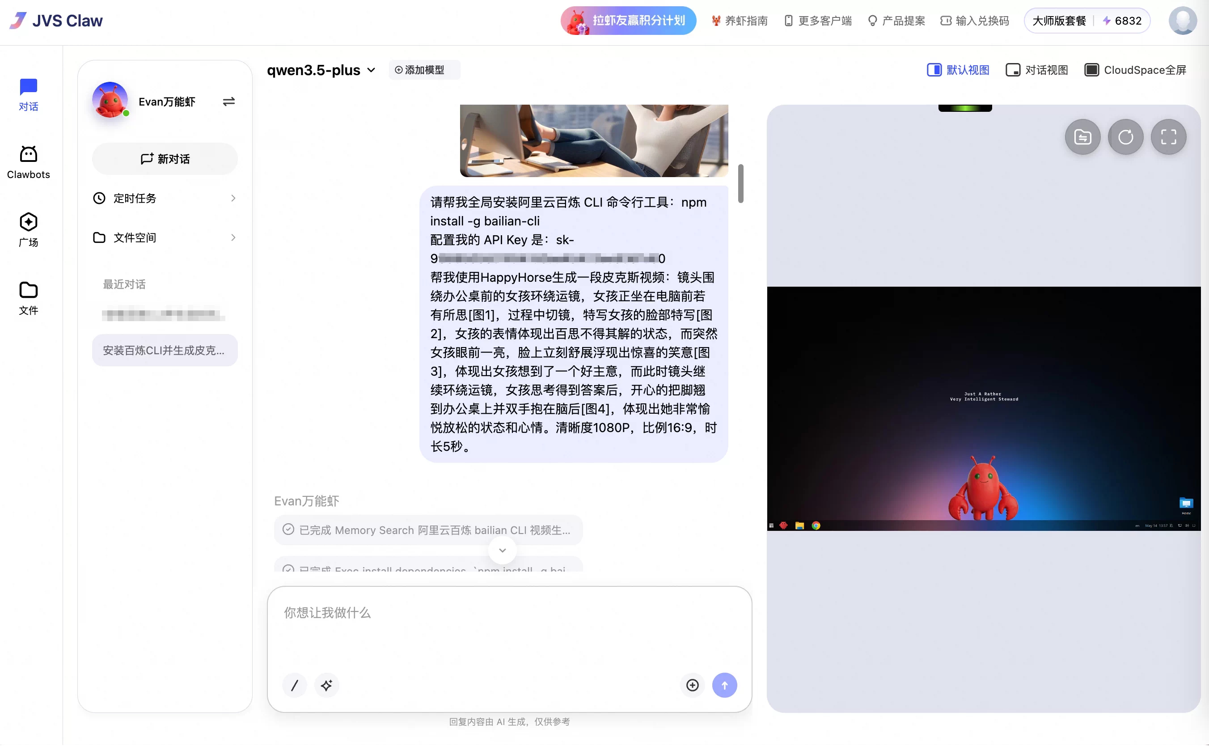Viewport: 1209px width, 746px height.
Task: Click the Evan万能虾 reply sender label
Action: click(307, 501)
